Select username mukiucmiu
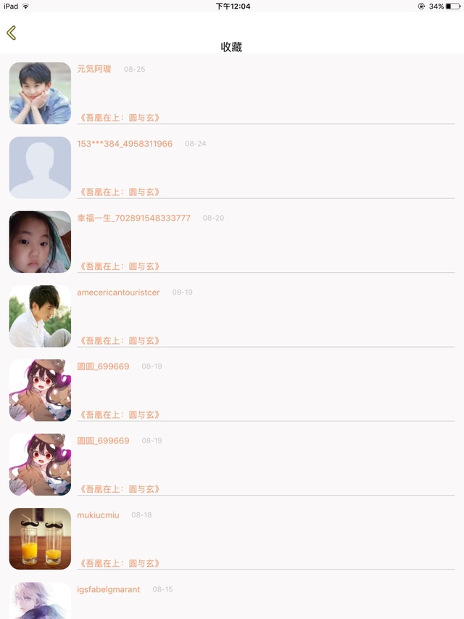This screenshot has width=464, height=619. 98,515
